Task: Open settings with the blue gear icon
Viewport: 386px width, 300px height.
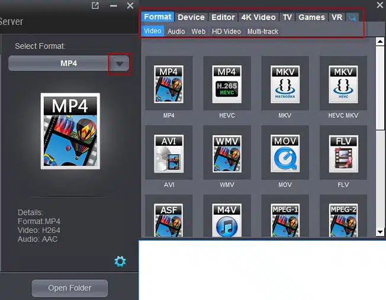Action: coord(120,261)
